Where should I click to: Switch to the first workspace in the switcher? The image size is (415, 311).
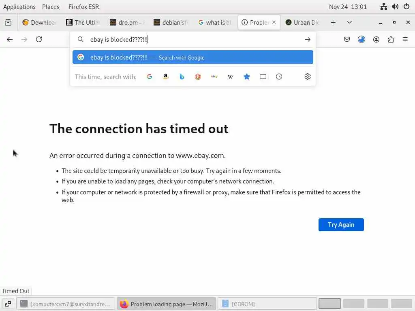[x=329, y=304]
